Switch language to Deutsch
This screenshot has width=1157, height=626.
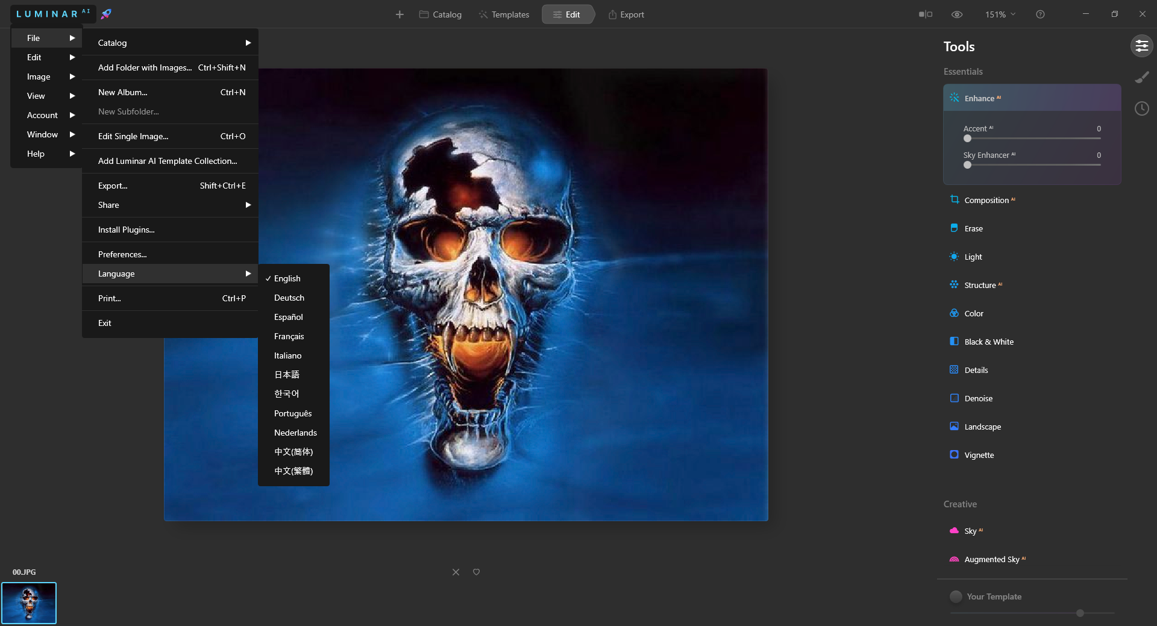[293, 298]
